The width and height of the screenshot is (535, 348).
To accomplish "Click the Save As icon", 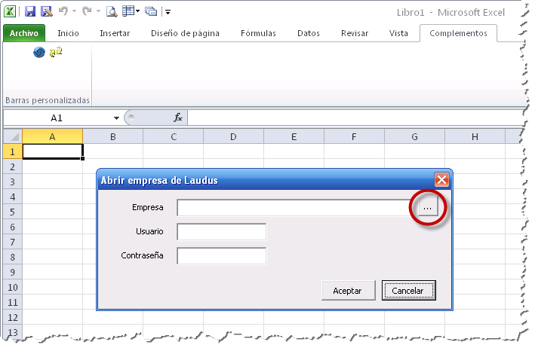I will (46, 11).
